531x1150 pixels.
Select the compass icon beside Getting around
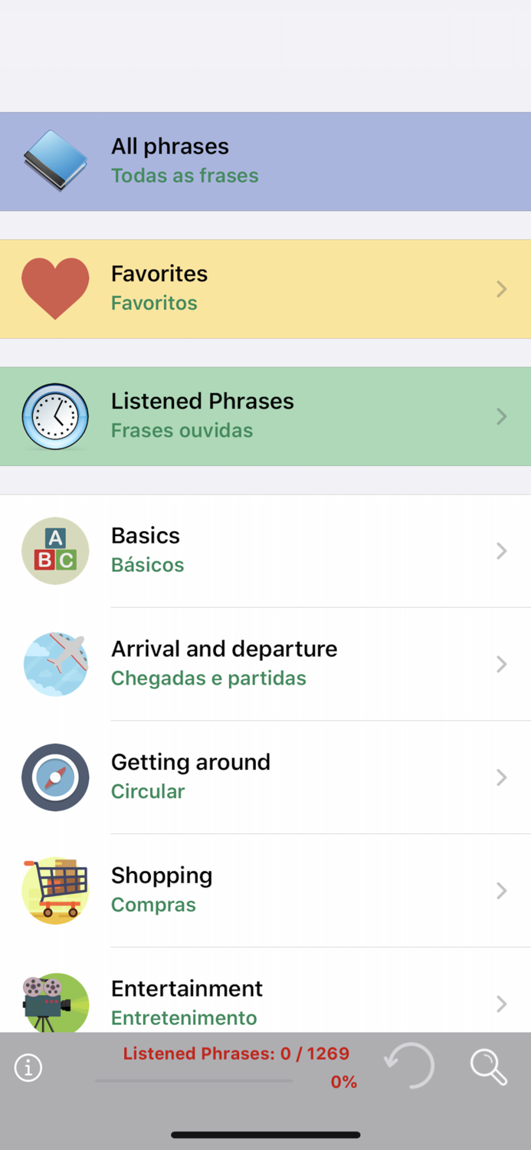(x=55, y=777)
